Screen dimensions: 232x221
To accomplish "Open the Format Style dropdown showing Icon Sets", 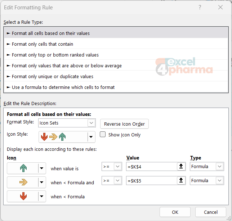I will point(67,123).
